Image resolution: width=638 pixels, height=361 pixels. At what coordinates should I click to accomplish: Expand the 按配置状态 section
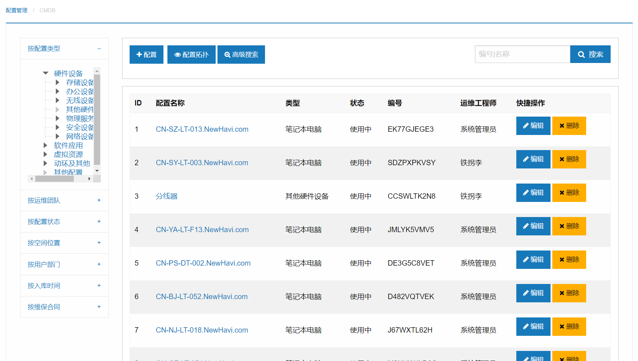click(x=99, y=221)
